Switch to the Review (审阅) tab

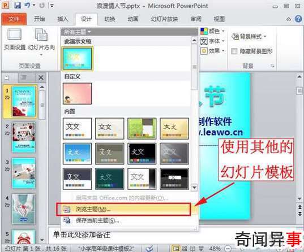tap(196, 19)
